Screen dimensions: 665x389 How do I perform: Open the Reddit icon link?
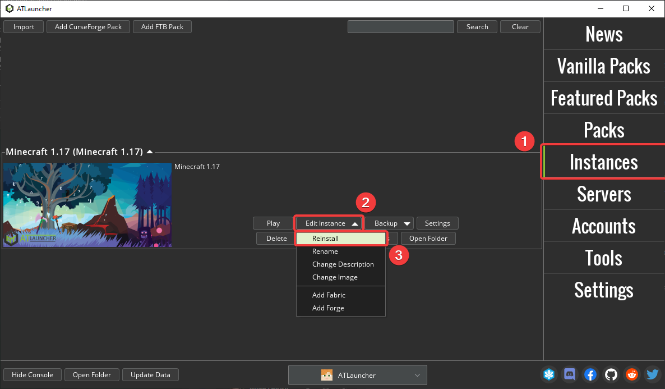(x=632, y=374)
